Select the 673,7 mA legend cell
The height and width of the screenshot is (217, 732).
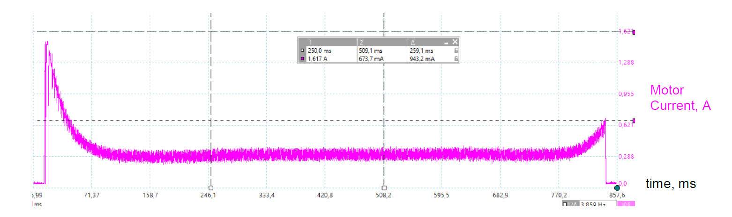pyautogui.click(x=382, y=59)
